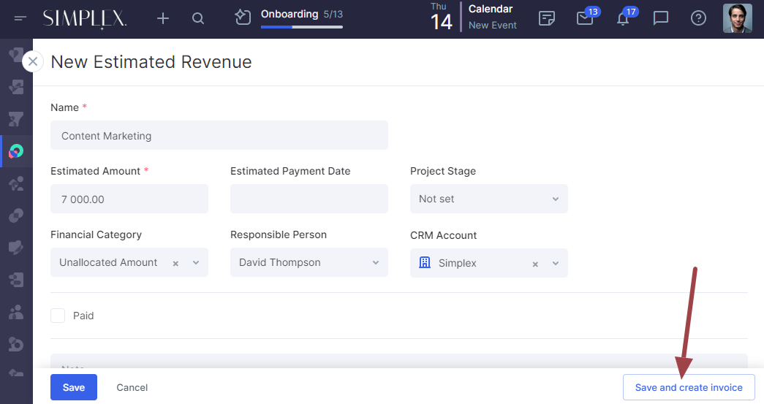Screen dimensions: 764x404
Task: Click the Calendar New Event link
Action: pyautogui.click(x=492, y=25)
